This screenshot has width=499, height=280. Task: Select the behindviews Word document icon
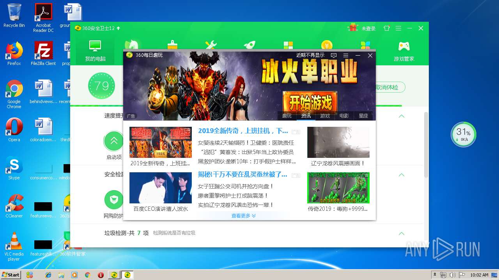click(43, 92)
